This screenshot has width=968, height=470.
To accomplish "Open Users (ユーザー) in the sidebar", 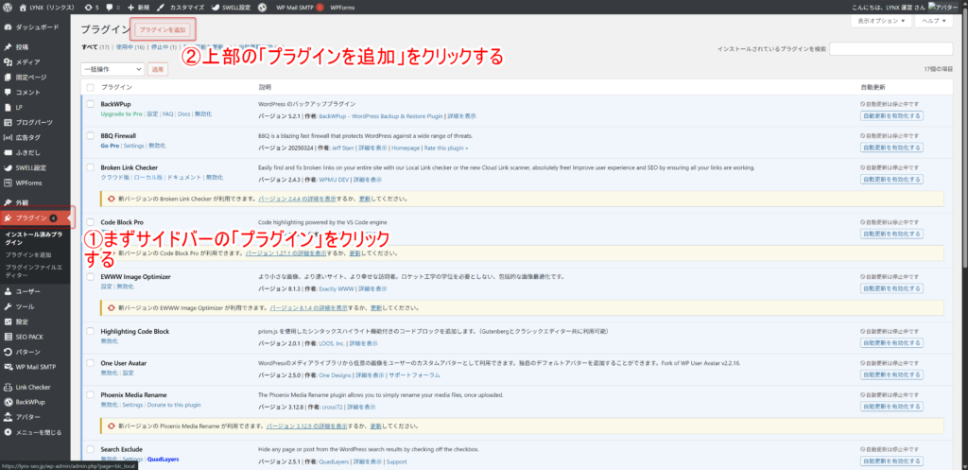I will 8,291.
